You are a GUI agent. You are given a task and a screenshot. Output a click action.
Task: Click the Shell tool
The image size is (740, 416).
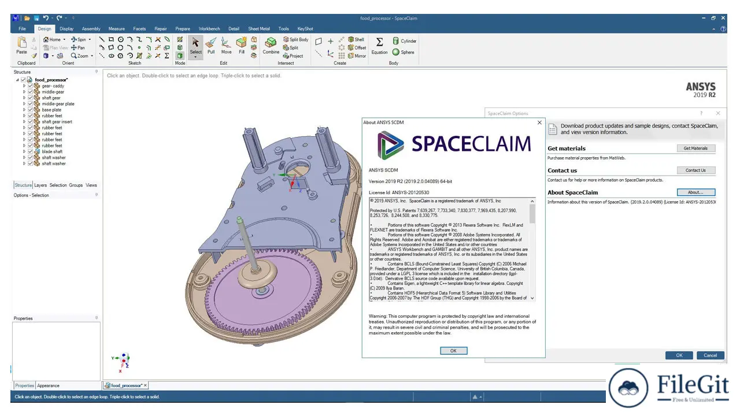356,40
